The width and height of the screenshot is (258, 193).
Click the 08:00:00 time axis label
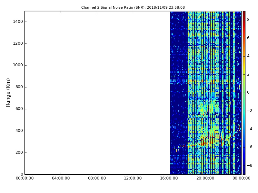tap(97, 178)
